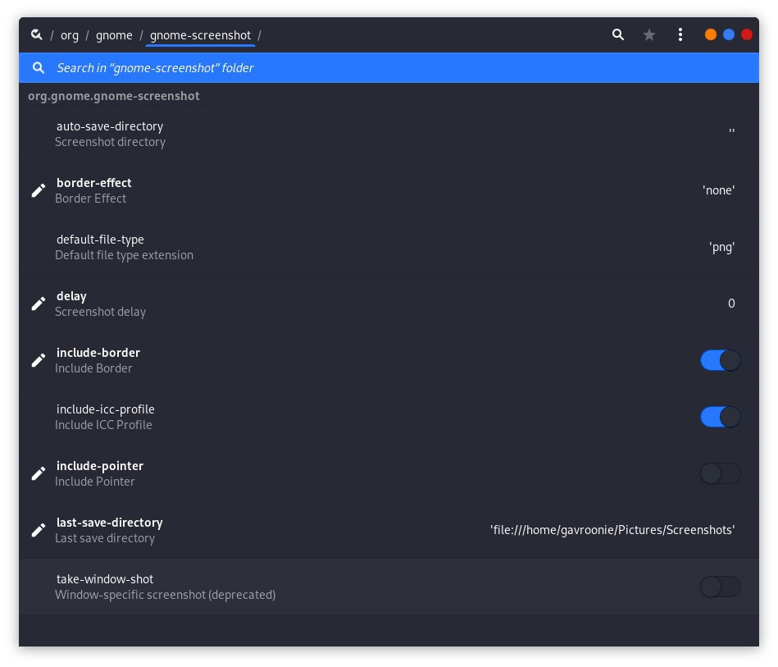Navigate to org in the path bar
This screenshot has width=778, height=667.
70,35
